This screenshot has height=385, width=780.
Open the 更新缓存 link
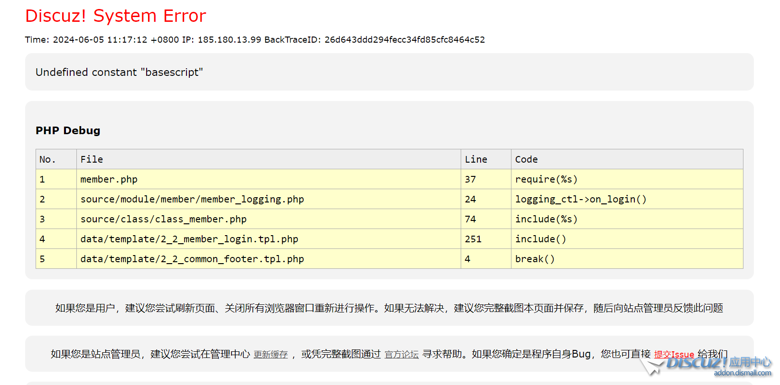[x=270, y=355]
